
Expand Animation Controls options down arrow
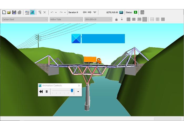(78, 92)
